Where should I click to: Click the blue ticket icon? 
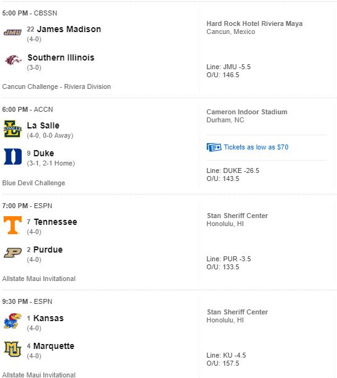tap(214, 147)
